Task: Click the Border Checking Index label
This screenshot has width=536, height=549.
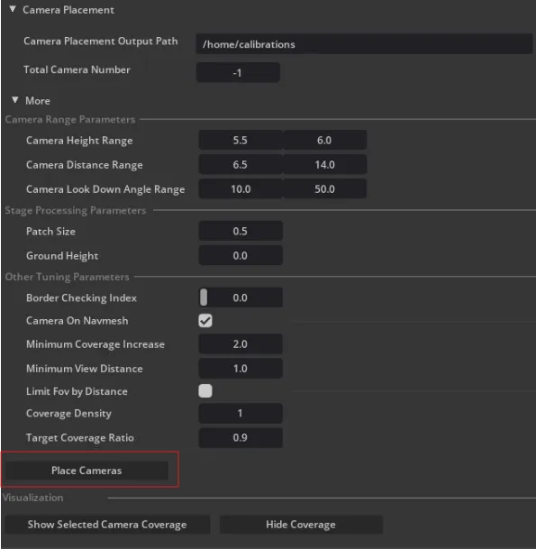Action: point(81,298)
